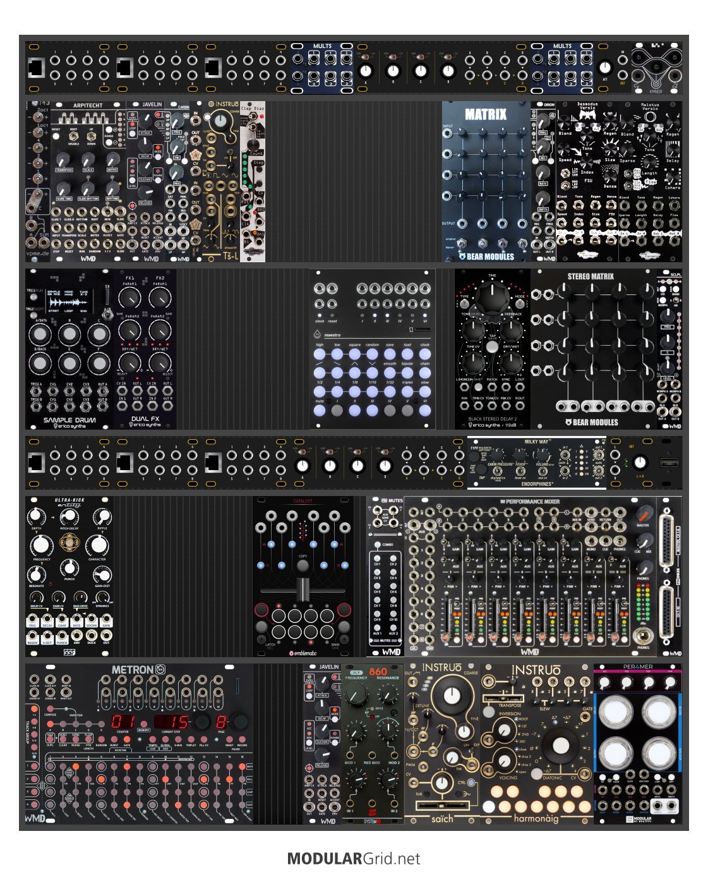Push the Copy button on Catalyst

303,566
